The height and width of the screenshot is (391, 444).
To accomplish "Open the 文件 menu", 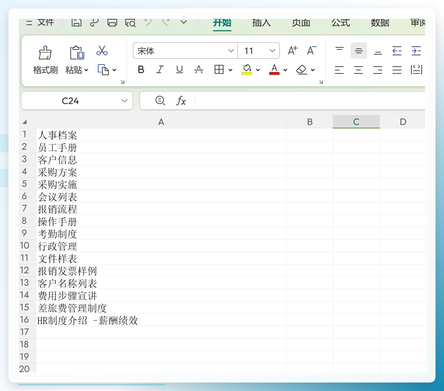I will [x=46, y=23].
